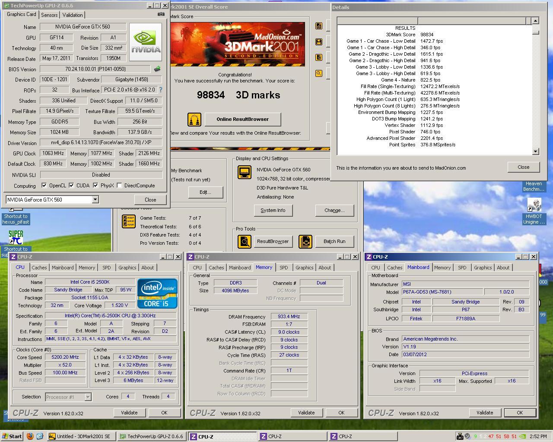The image size is (553, 442).
Task: Click the ResultBrowser magnifier icon in Pro Tools
Action: (x=245, y=241)
